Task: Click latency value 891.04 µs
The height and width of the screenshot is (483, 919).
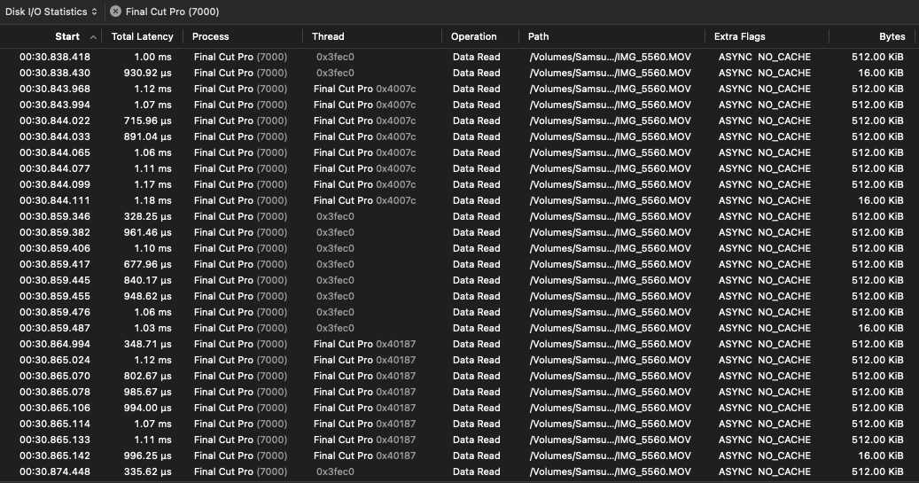Action: point(148,136)
